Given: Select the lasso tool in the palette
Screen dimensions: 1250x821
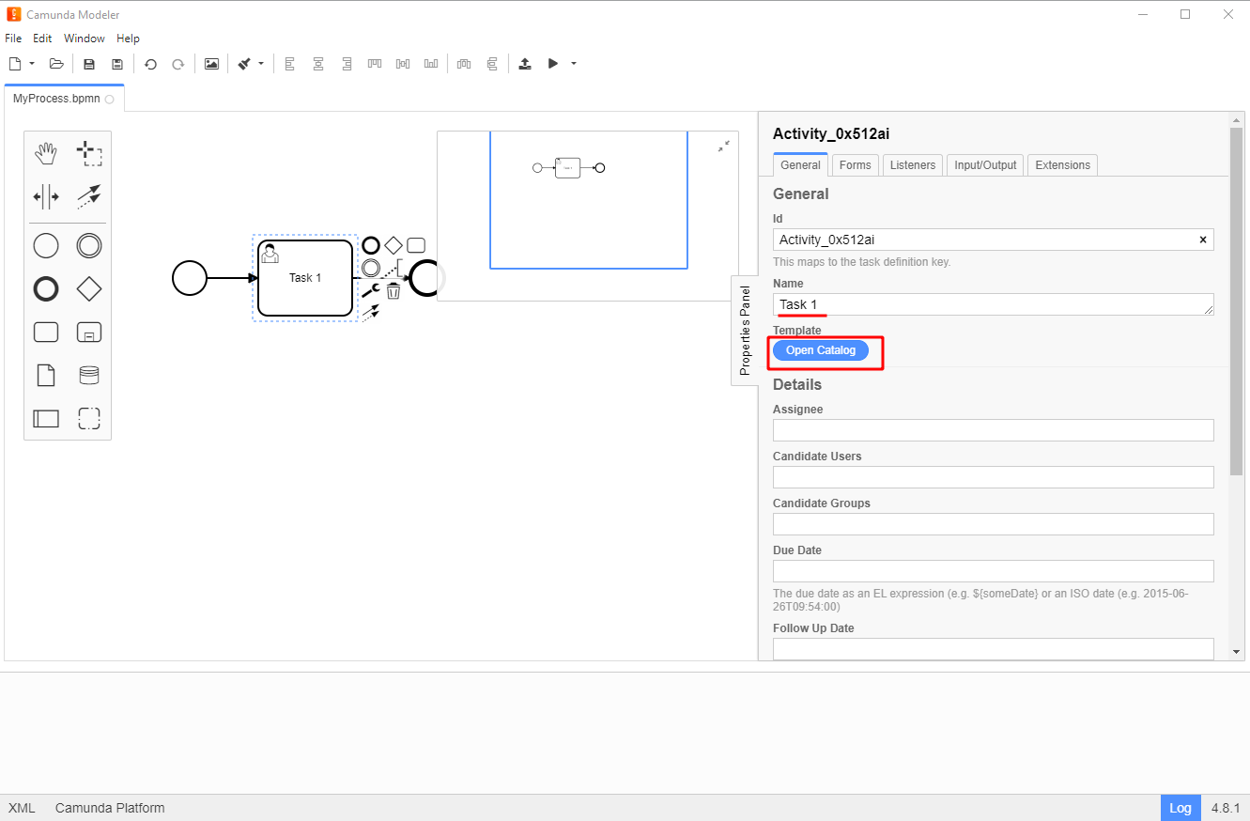Looking at the screenshot, I should coord(89,154).
